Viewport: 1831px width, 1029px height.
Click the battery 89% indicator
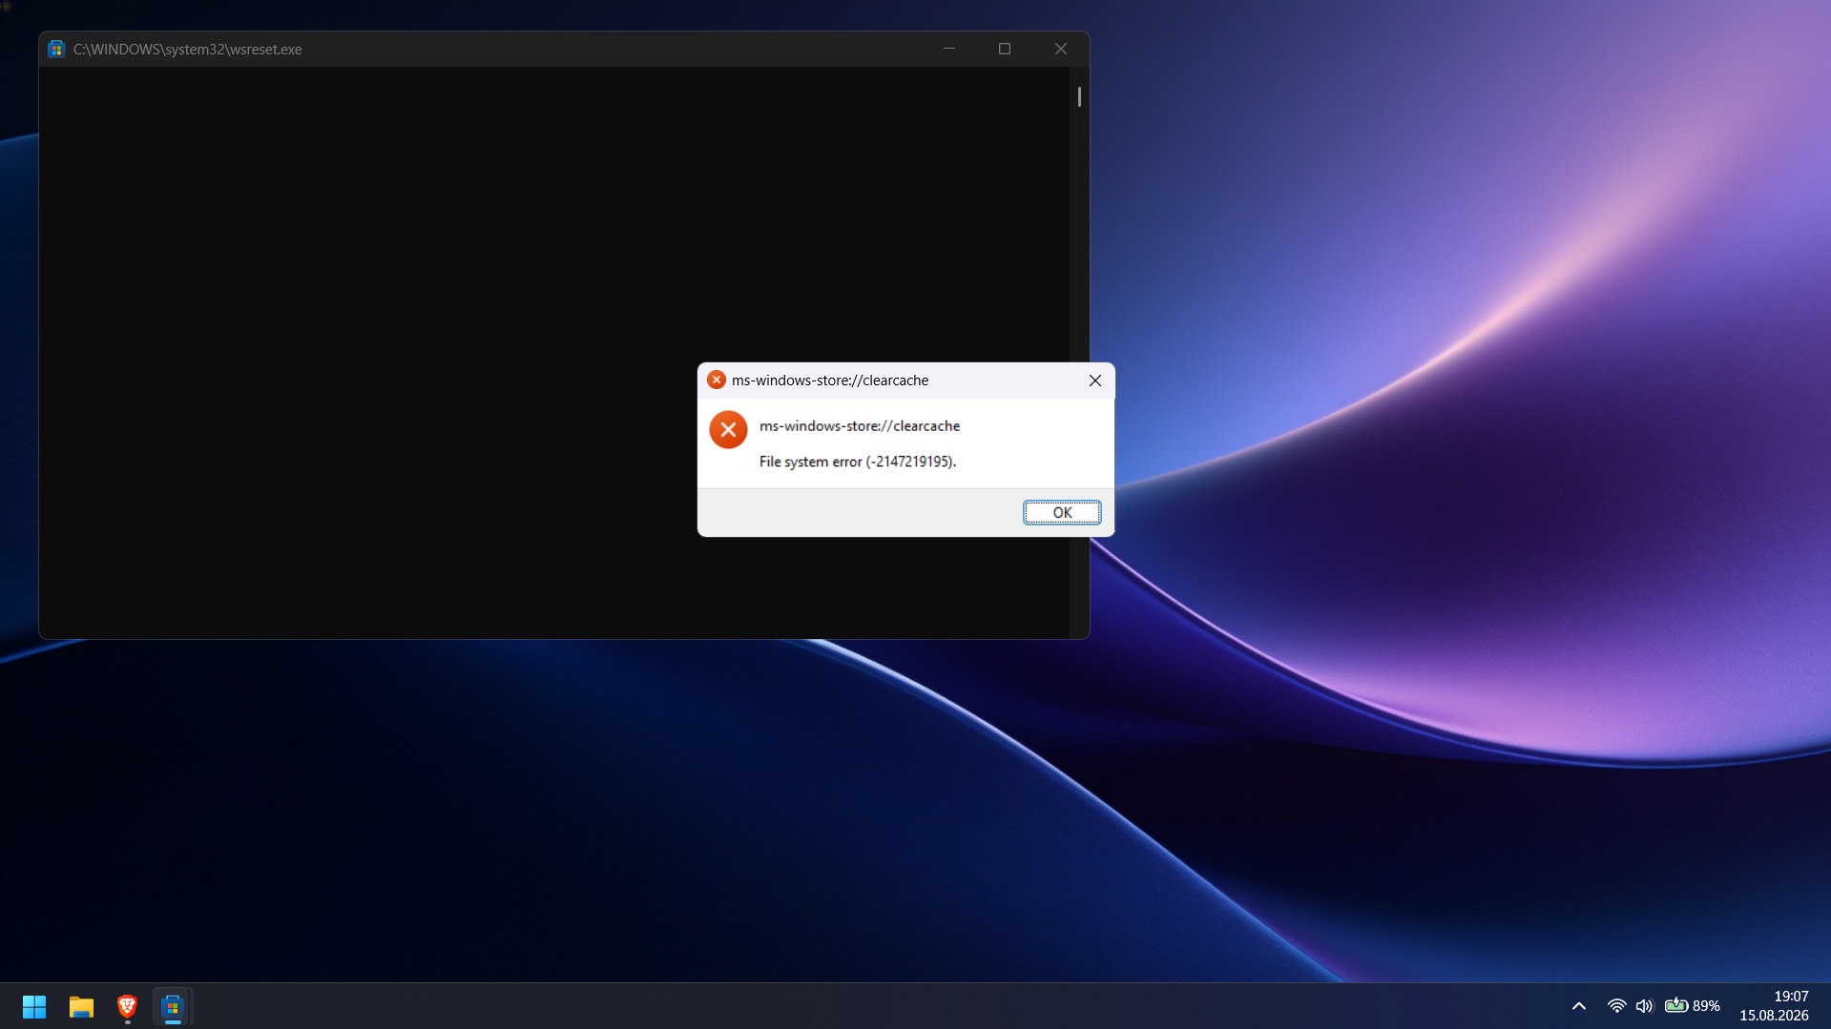tap(1692, 1006)
